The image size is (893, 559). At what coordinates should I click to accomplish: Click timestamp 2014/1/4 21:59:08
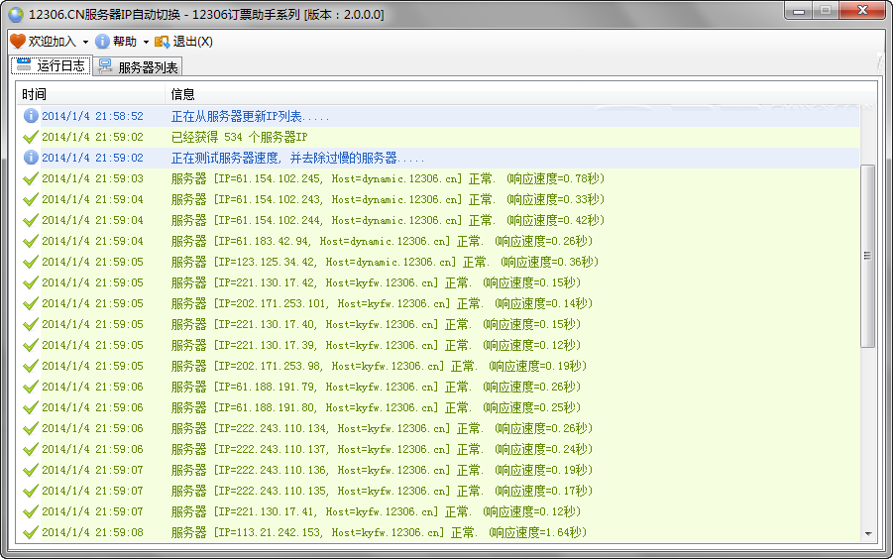point(92,532)
